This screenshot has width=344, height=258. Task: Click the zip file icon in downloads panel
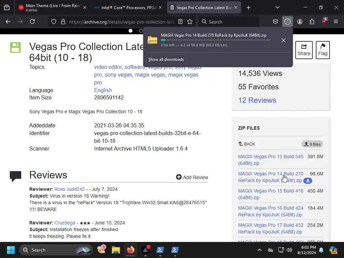tap(153, 40)
